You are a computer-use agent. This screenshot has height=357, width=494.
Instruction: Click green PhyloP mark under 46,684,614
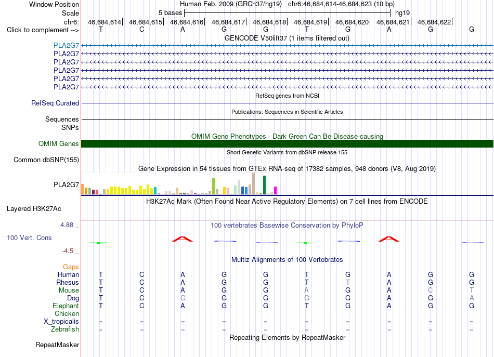click(x=99, y=243)
